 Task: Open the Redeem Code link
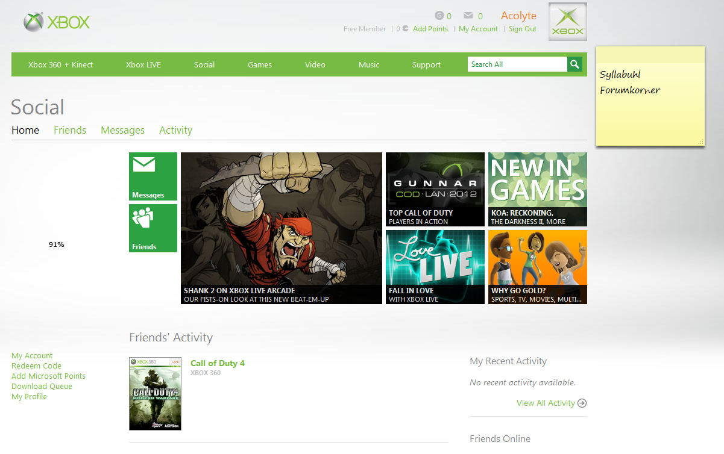(36, 366)
